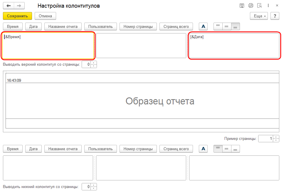Viewport: 284px width, 193px height.
Task: Click the 16:43:09 time in preview
Action: (x=14, y=80)
